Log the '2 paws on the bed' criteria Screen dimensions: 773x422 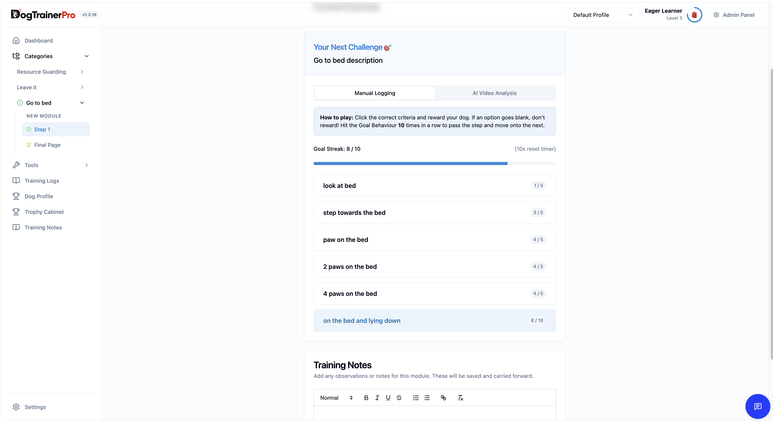pos(435,267)
